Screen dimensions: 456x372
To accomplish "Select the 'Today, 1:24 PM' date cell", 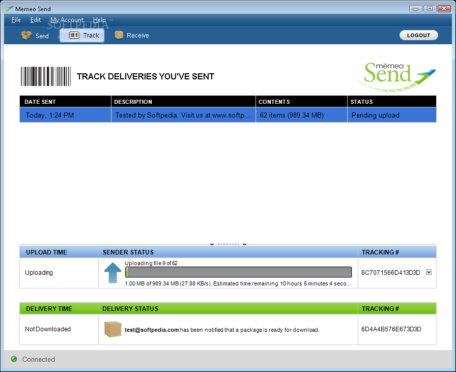I will click(65, 115).
